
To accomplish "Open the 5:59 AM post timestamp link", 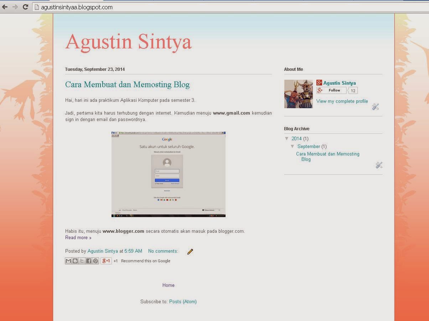I will 133,251.
